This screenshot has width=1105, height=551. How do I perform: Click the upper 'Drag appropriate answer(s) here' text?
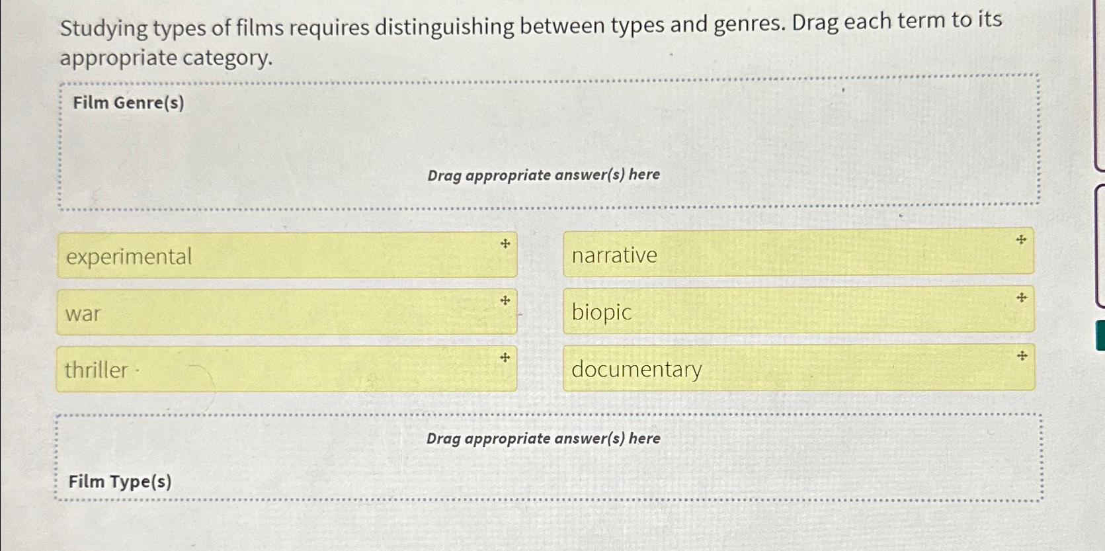pos(543,175)
